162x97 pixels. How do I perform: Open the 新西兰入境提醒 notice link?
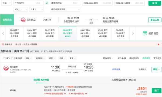(x=30, y=44)
